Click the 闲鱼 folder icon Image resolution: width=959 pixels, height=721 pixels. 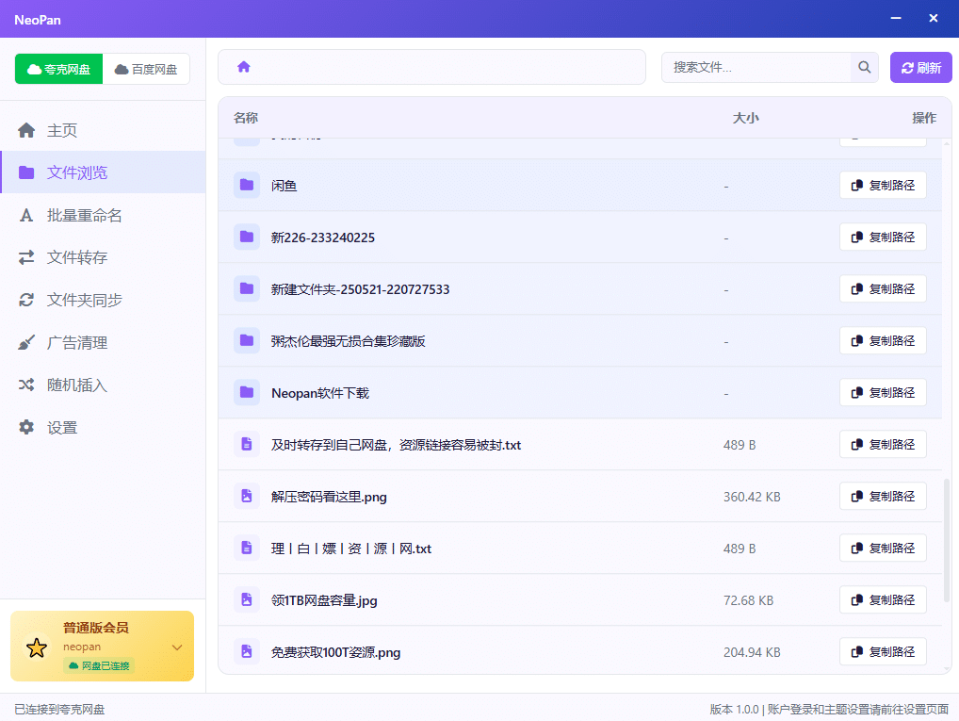click(x=247, y=185)
